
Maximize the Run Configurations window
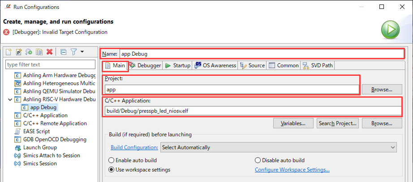click(381, 7)
